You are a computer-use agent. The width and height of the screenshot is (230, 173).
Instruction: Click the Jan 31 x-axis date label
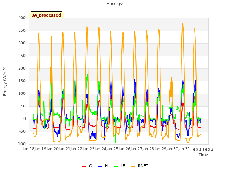pos(184,149)
